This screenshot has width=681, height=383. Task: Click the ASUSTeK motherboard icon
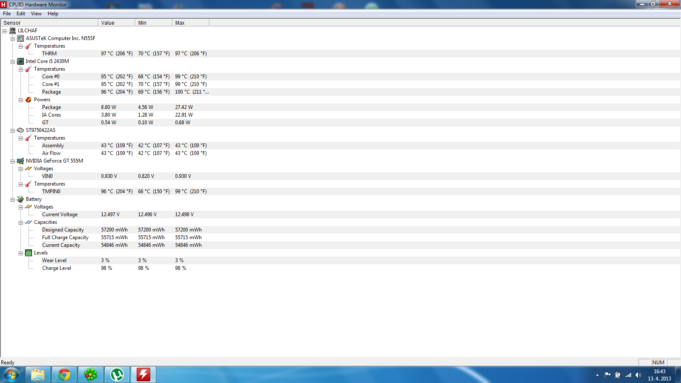20,38
